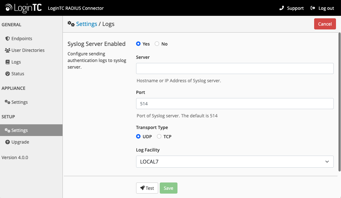
Task: Select Yes for Syslog Server Enabled
Action: click(x=138, y=44)
